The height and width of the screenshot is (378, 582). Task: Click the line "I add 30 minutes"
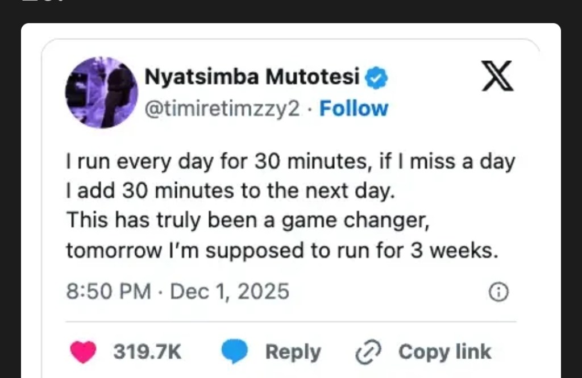[x=230, y=191]
